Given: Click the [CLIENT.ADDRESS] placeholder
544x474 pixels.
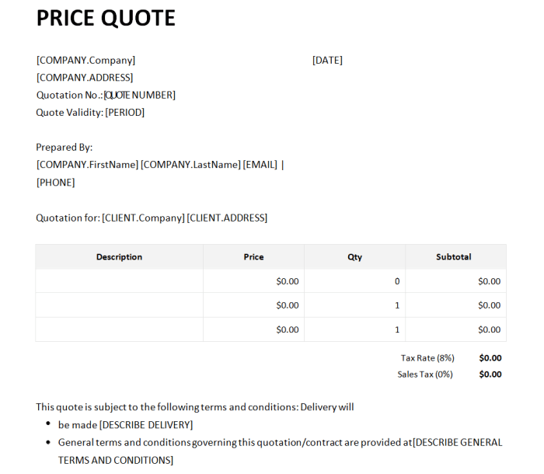Looking at the screenshot, I should (x=227, y=218).
